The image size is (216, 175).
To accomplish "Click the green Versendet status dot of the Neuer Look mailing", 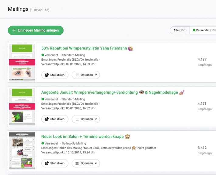I will pos(43,143).
